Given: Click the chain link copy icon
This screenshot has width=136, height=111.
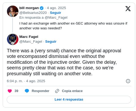Looking at the screenshot, I should pyautogui.click(x=57, y=91).
